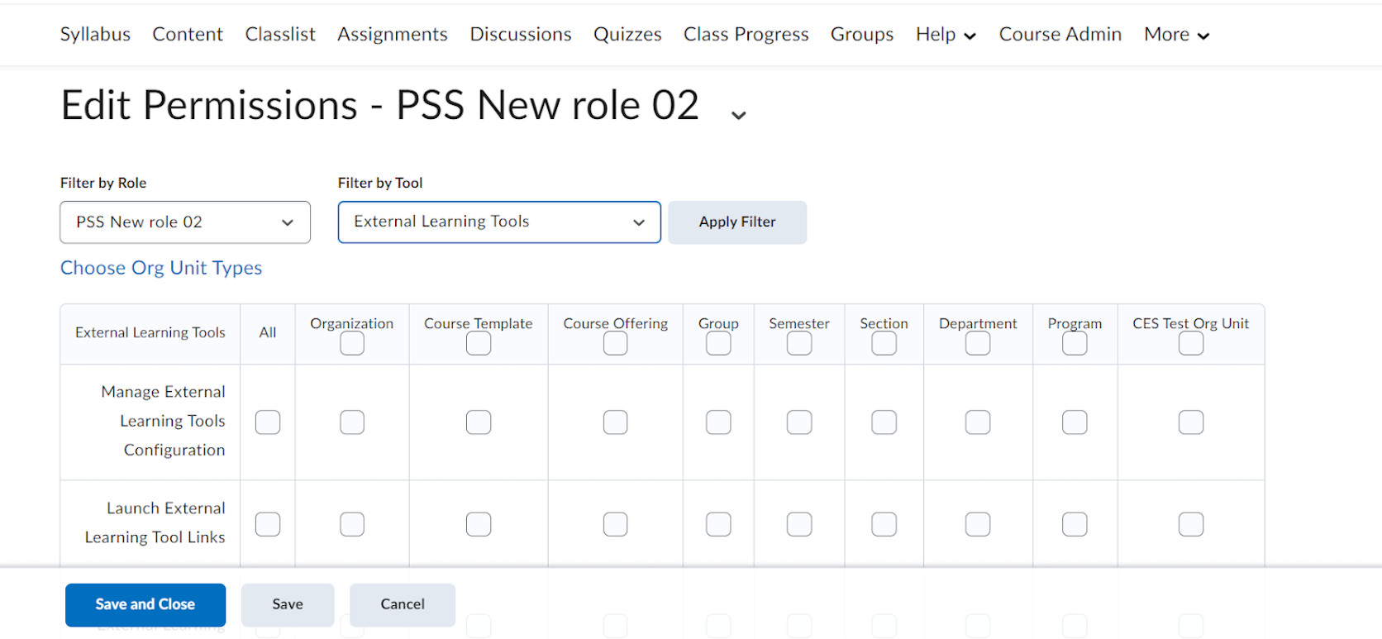Check CES Test Org Unit header checkbox

pyautogui.click(x=1191, y=343)
